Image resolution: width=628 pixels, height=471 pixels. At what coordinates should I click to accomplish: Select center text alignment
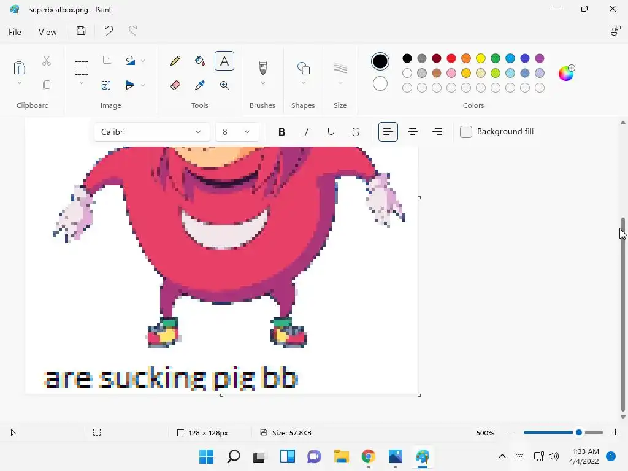(x=413, y=132)
